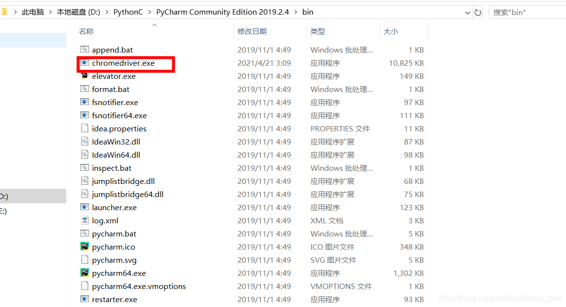Expand the chevron after 本地磁盘 (D:) in path
566x307 pixels.
(x=107, y=12)
